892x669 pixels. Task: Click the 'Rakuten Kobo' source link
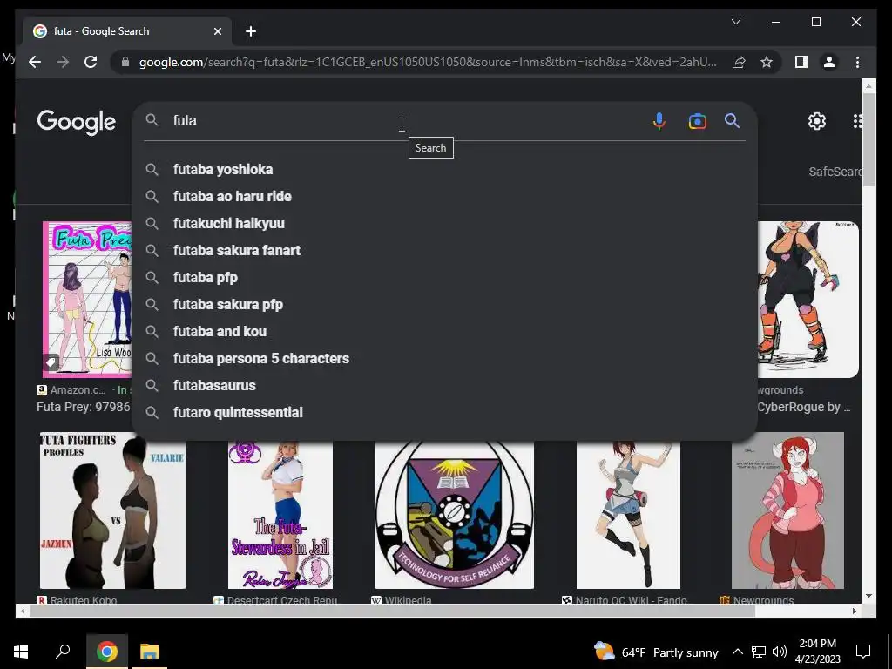(83, 599)
